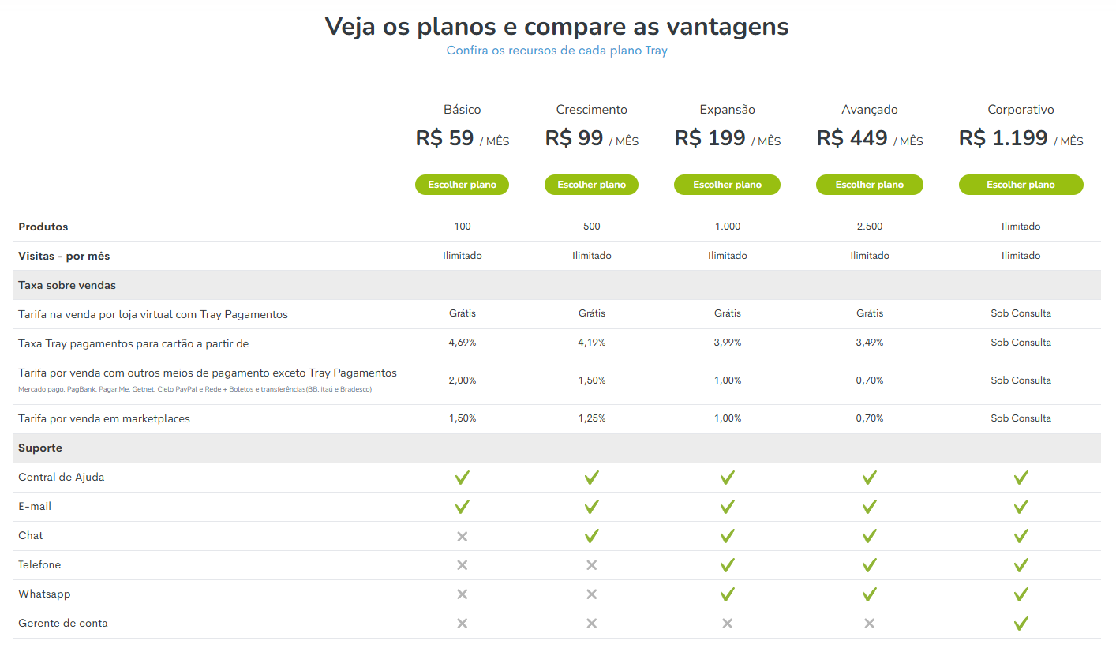Choose the Crescimento plan button
Image resolution: width=1116 pixels, height=652 pixels.
[592, 185]
